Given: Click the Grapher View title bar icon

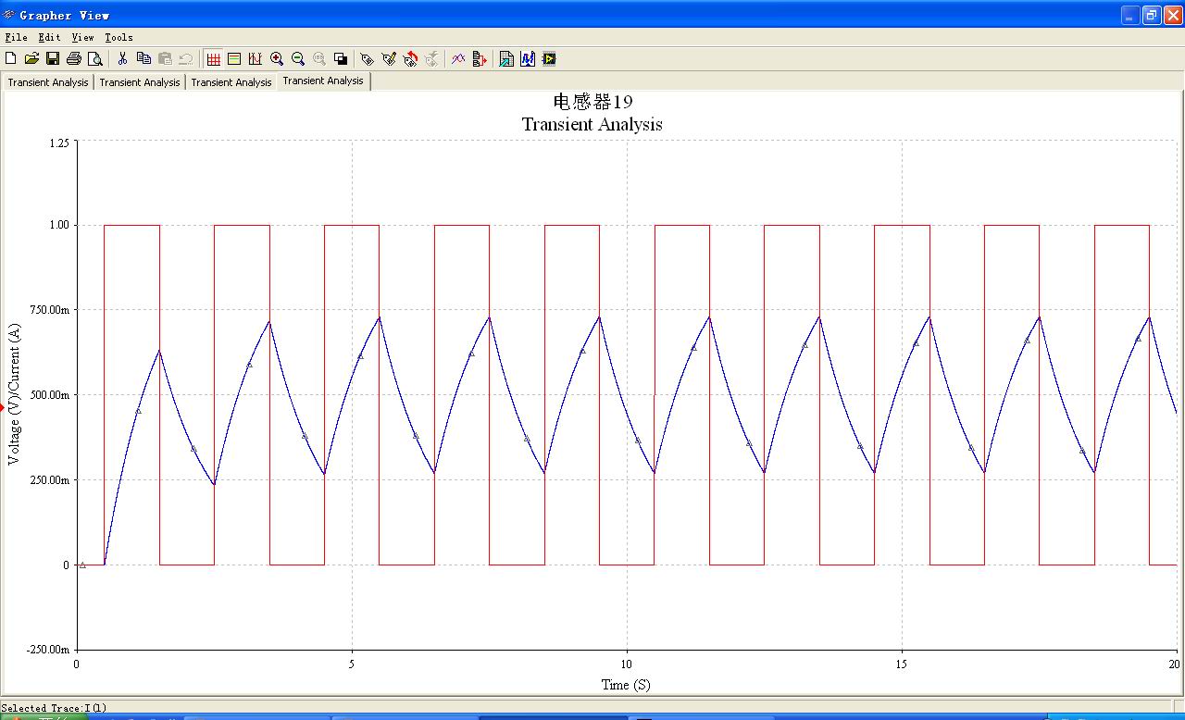Looking at the screenshot, I should point(9,15).
